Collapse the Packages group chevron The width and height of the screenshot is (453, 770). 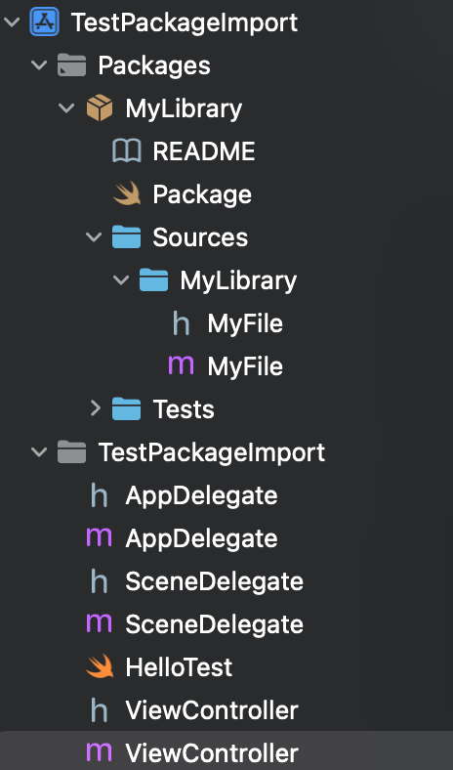(x=39, y=65)
